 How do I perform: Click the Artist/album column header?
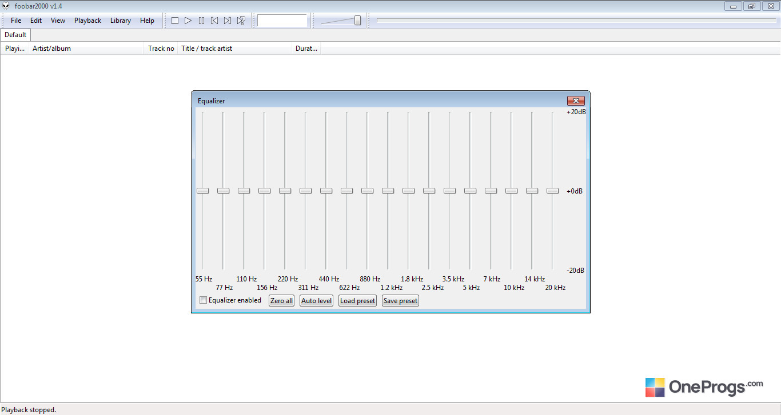click(x=86, y=49)
